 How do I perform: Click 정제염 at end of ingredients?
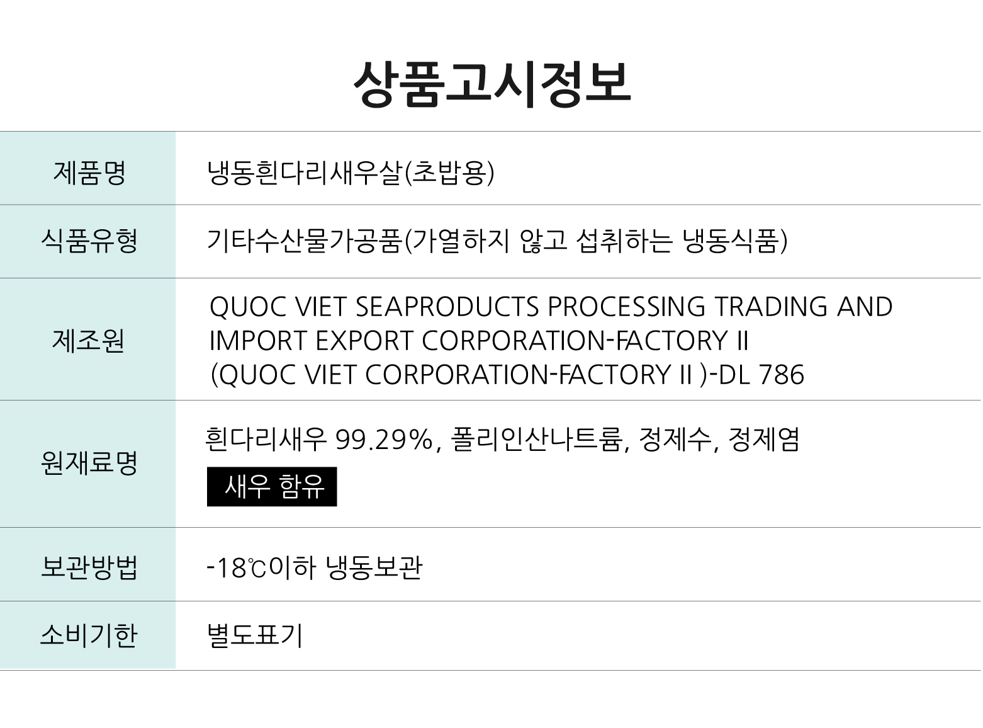tap(763, 439)
